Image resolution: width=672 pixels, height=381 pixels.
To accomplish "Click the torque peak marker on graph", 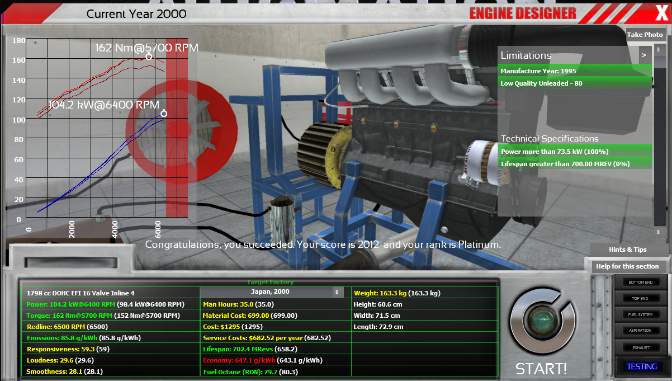I will (149, 57).
